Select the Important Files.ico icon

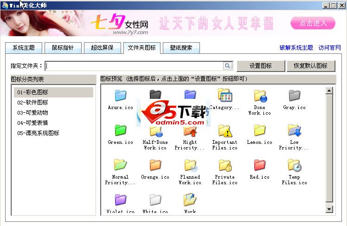(225, 130)
